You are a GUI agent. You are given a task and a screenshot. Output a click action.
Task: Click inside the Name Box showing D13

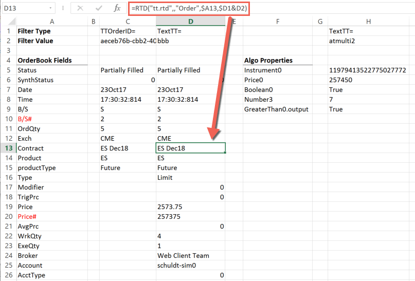[25, 8]
